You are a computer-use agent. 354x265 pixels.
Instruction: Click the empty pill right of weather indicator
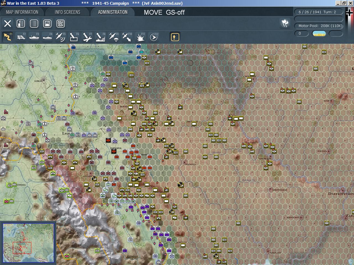click(x=336, y=33)
